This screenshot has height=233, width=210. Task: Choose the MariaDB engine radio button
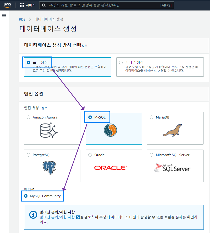point(152,117)
